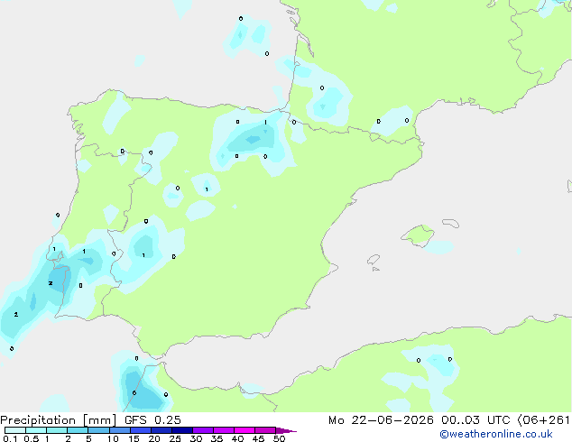Click the '10' legend scale value
Image resolution: width=572 pixels, height=442 pixels.
113,438
